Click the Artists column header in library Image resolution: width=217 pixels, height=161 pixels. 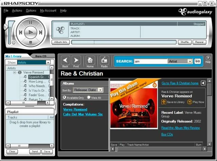27,68
